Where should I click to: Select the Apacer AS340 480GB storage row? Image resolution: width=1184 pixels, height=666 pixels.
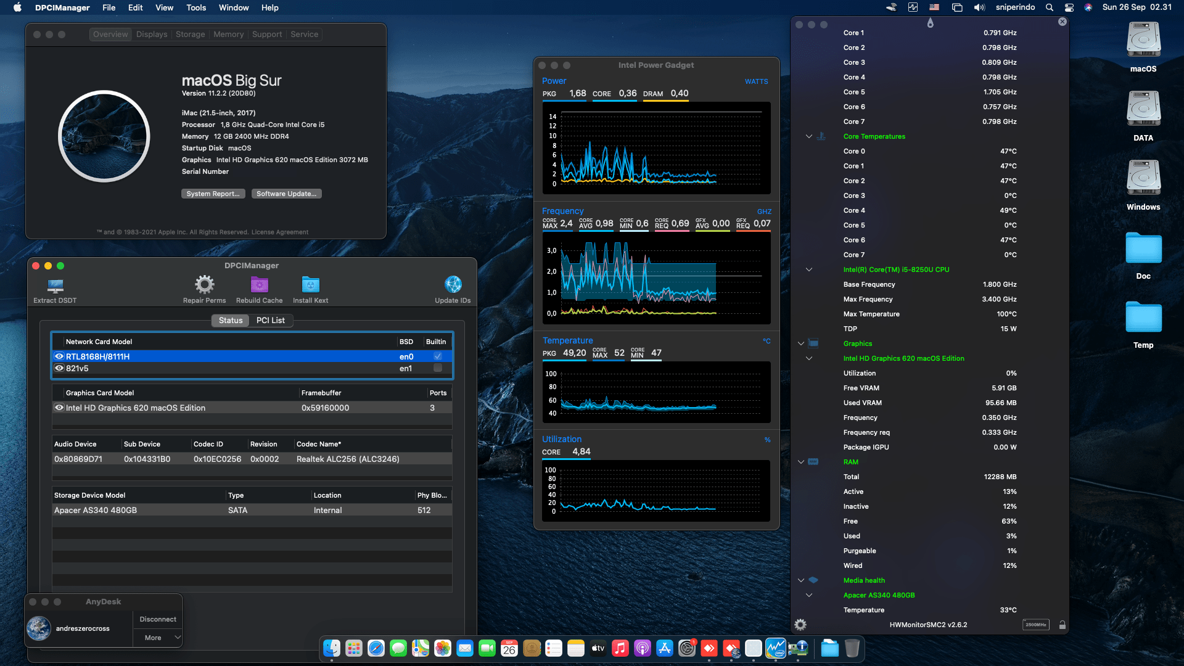pos(252,510)
